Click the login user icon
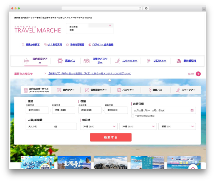 (x=90, y=45)
